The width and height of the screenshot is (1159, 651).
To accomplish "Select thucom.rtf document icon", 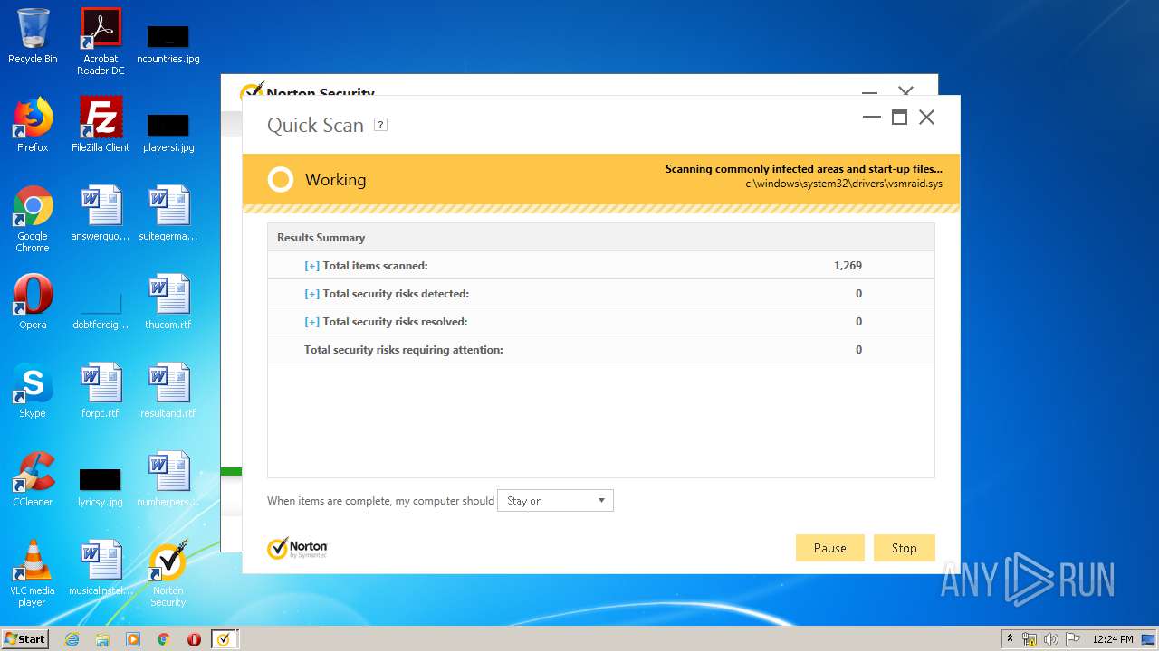I will click(x=168, y=302).
